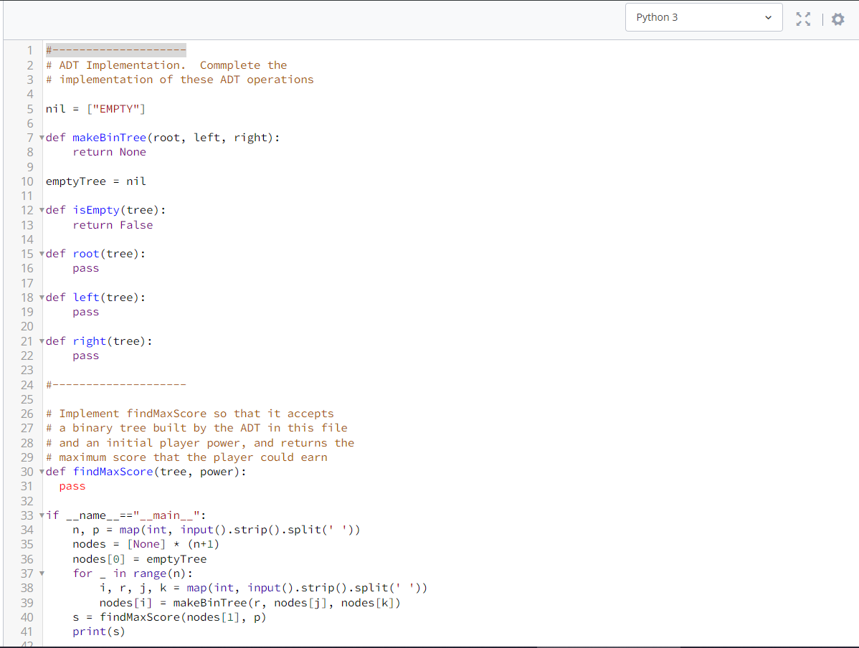Click the 'emptyTree = nil' line
Screen dimensions: 859x648
pyautogui.click(x=96, y=181)
